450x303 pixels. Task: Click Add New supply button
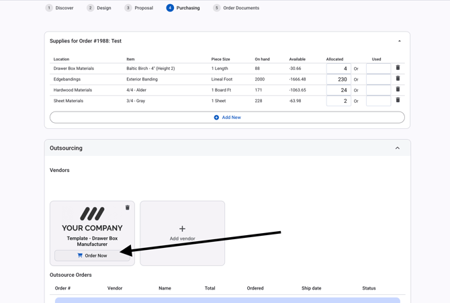point(227,118)
